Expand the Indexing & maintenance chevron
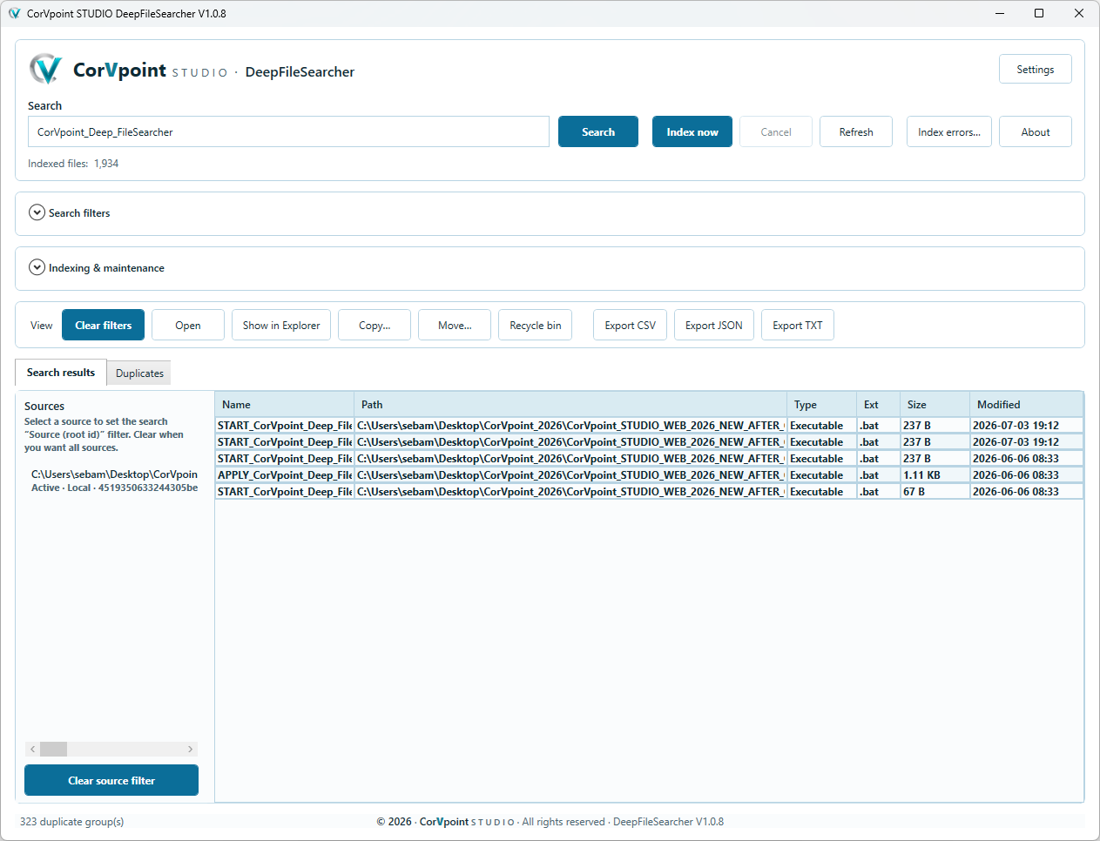 37,267
